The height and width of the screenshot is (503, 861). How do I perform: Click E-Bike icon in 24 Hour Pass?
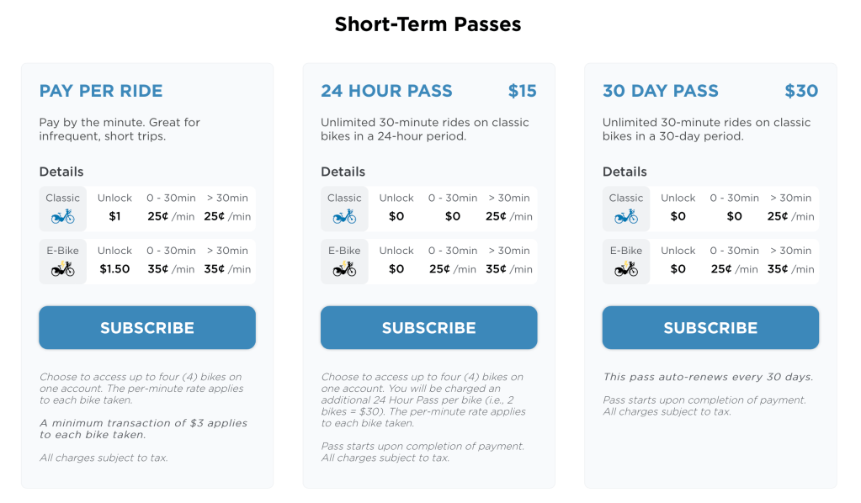(x=344, y=269)
